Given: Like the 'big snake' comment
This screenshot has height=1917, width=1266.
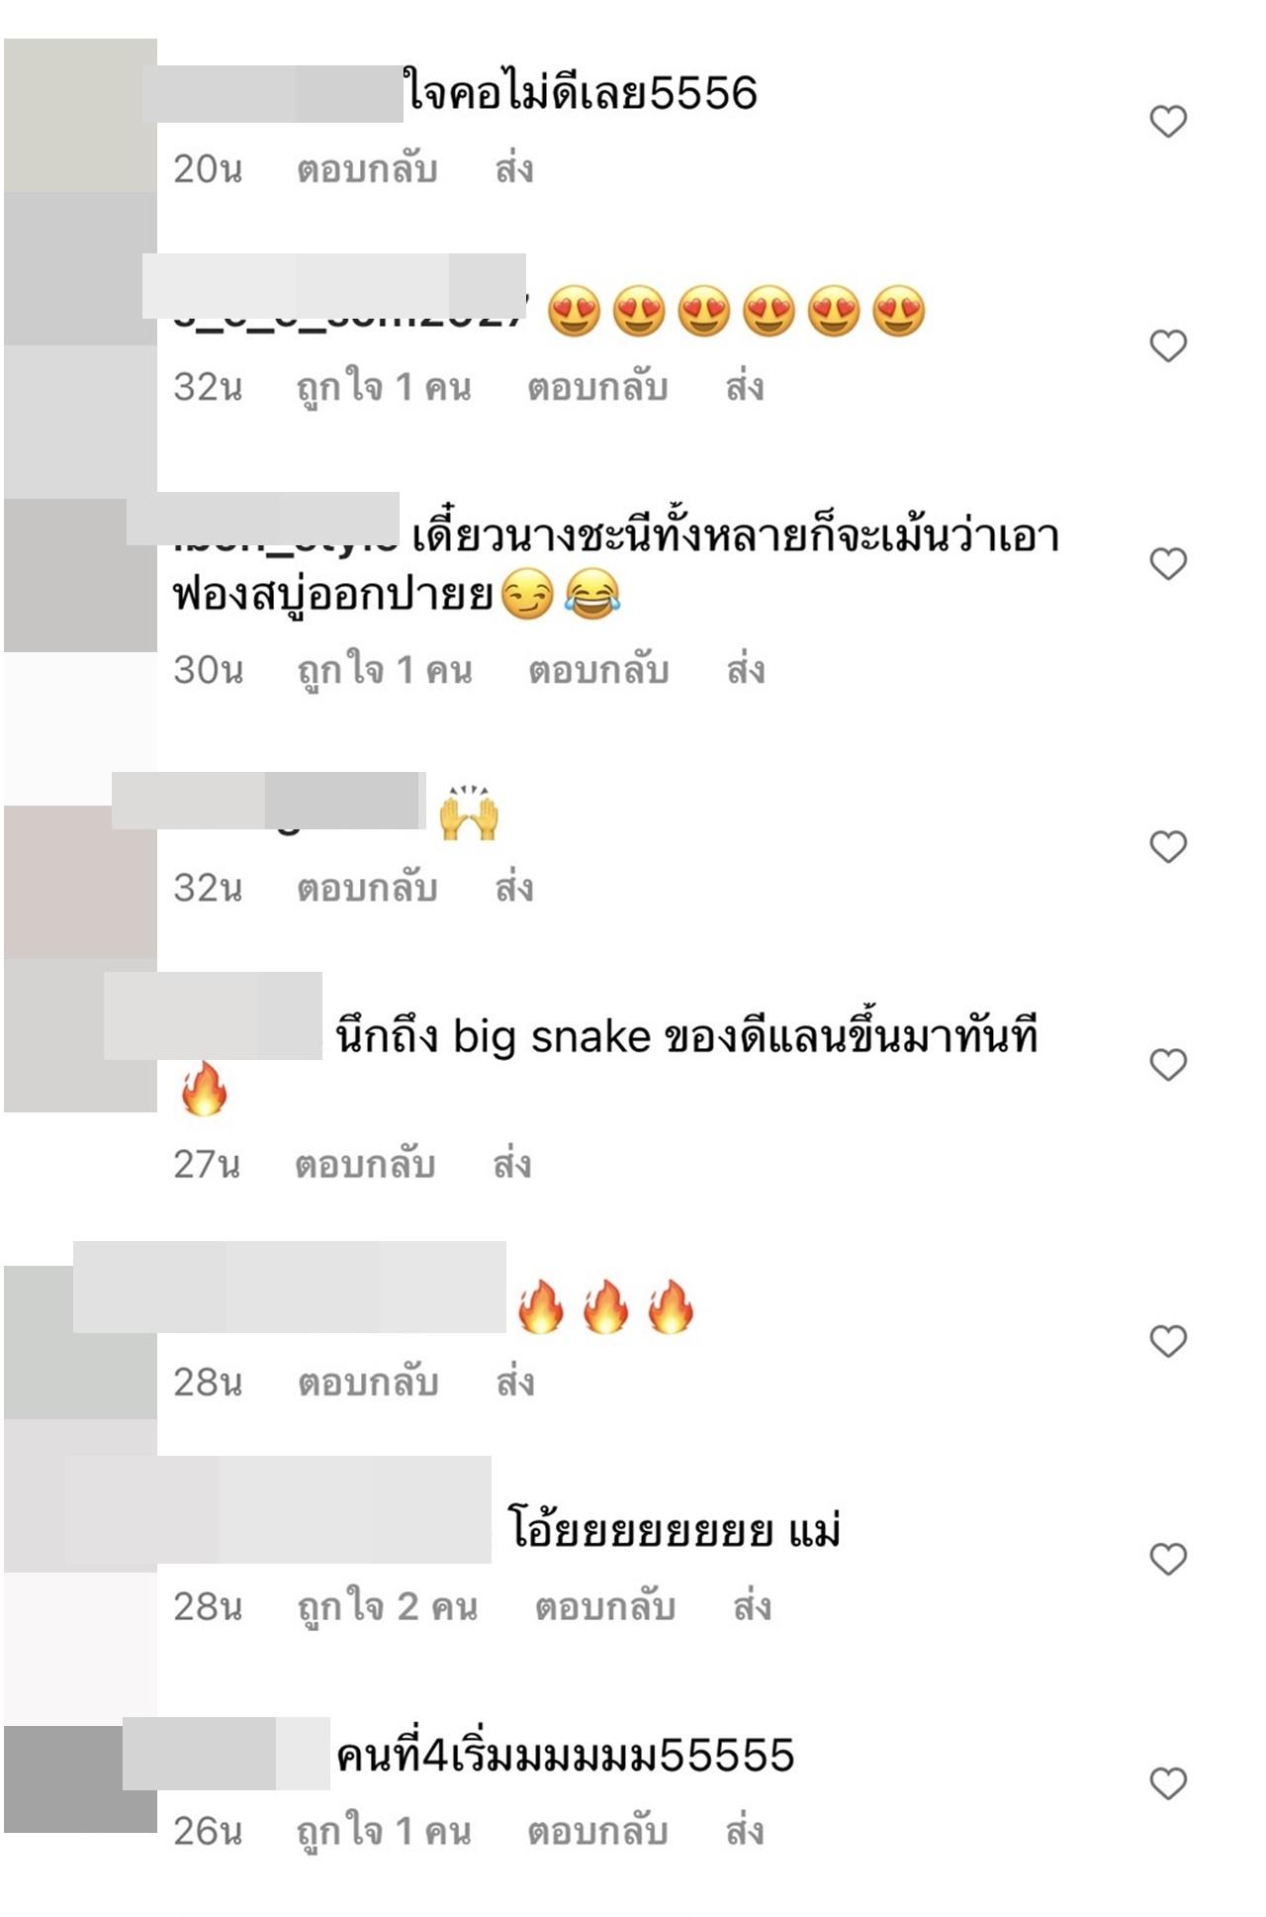Looking at the screenshot, I should point(1168,1065).
